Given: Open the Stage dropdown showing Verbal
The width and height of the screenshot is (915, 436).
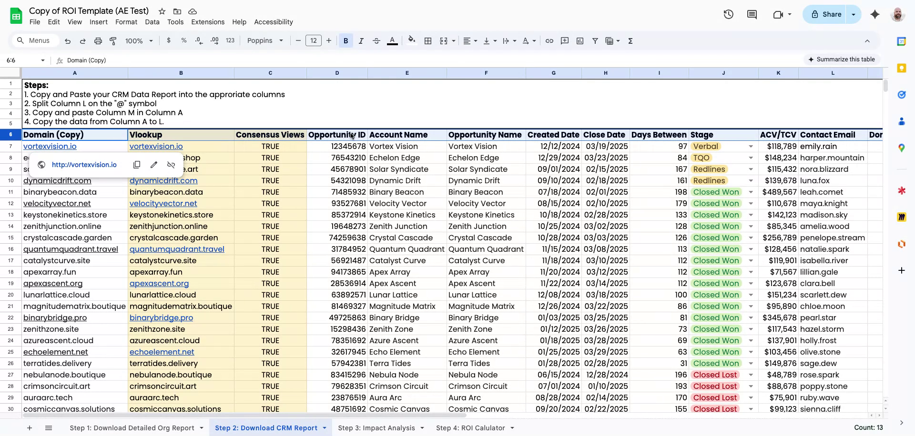Looking at the screenshot, I should point(751,146).
